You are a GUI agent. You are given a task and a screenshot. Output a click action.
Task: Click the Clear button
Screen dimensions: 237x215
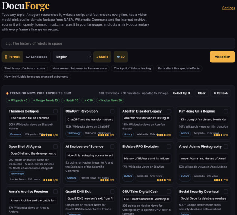coord(201,93)
